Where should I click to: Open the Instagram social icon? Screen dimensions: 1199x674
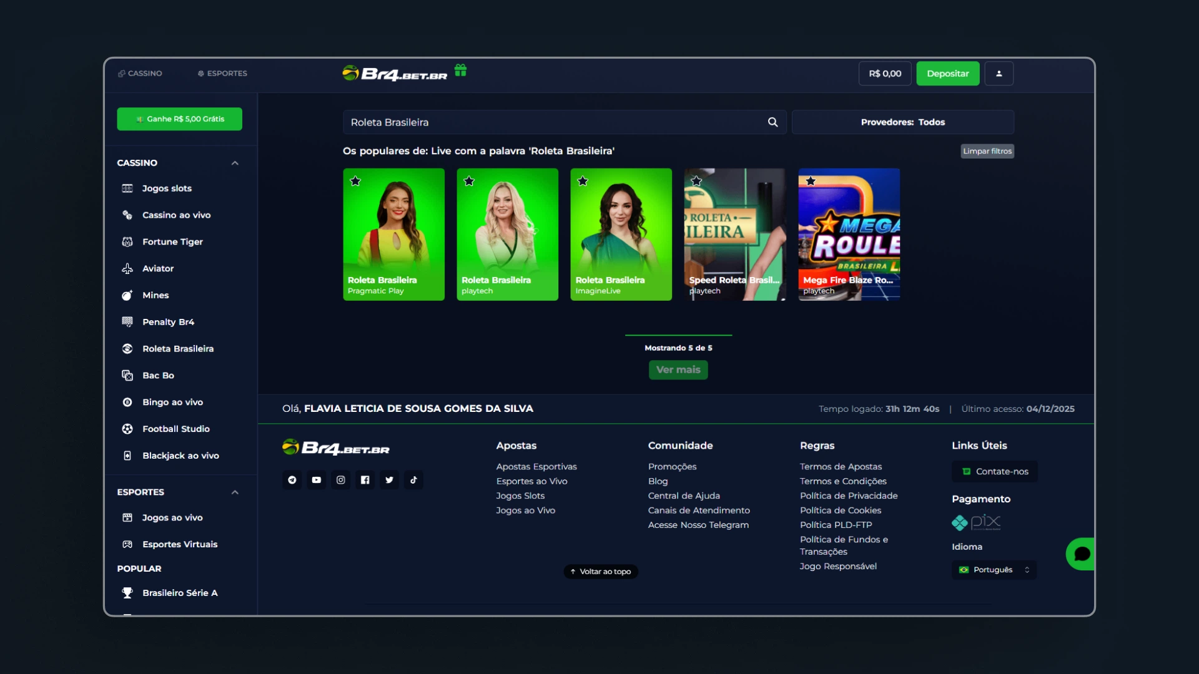point(341,480)
